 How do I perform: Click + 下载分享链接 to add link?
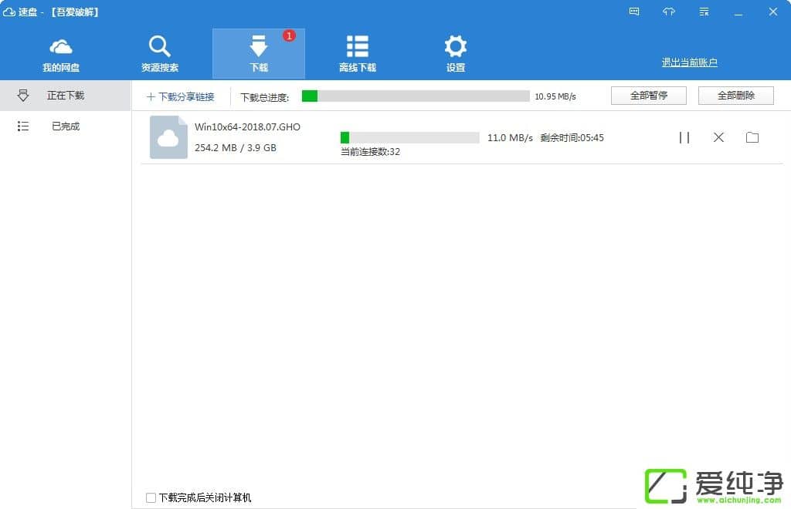(x=180, y=96)
